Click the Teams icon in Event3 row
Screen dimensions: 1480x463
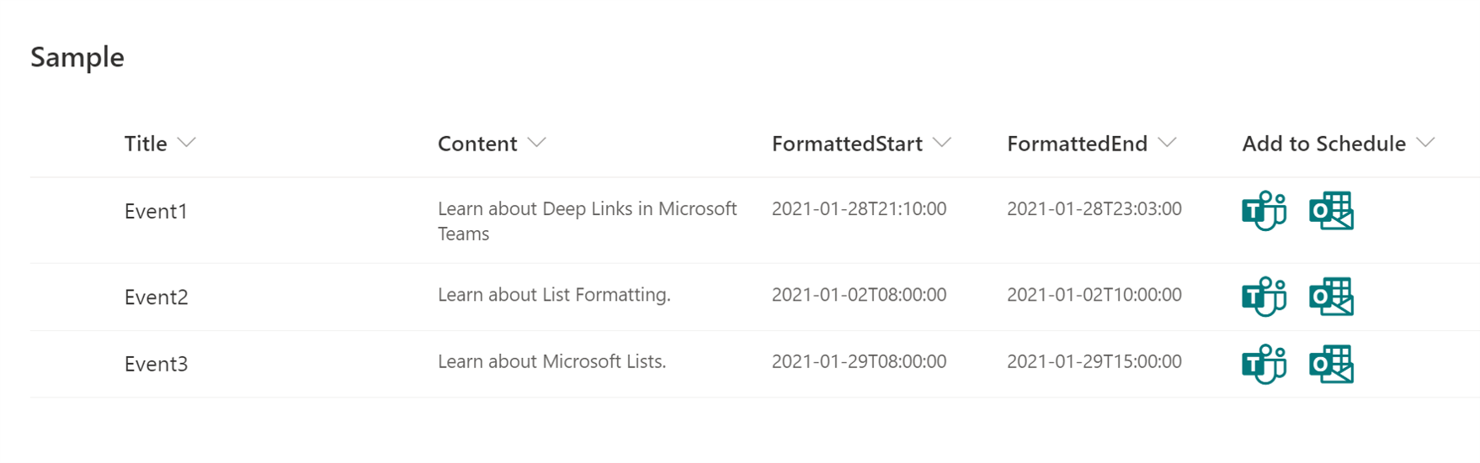point(1264,364)
